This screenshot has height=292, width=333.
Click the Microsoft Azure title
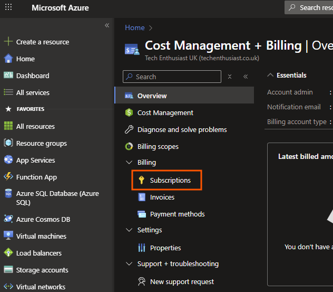pos(60,8)
